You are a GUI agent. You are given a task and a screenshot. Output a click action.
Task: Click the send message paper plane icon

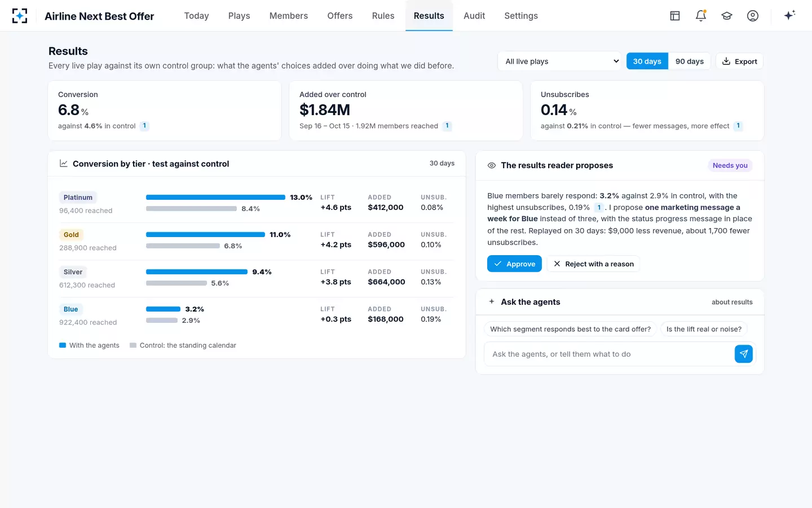744,354
